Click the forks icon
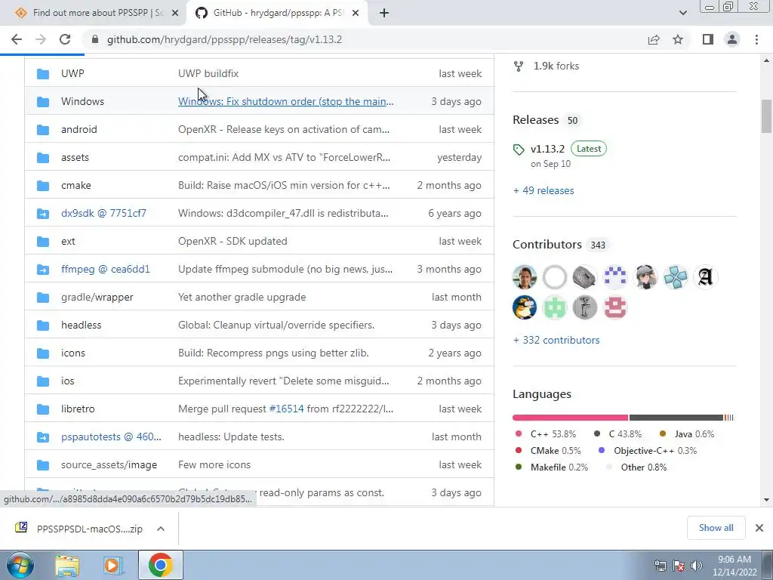Screen dimensions: 773x580 tap(519, 66)
